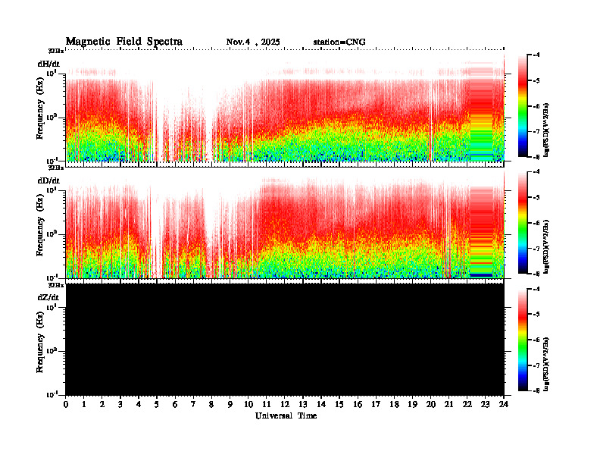The height and width of the screenshot is (464, 600).
Task: Click the -8 tick on dD/dt color scale
Action: pyautogui.click(x=537, y=274)
